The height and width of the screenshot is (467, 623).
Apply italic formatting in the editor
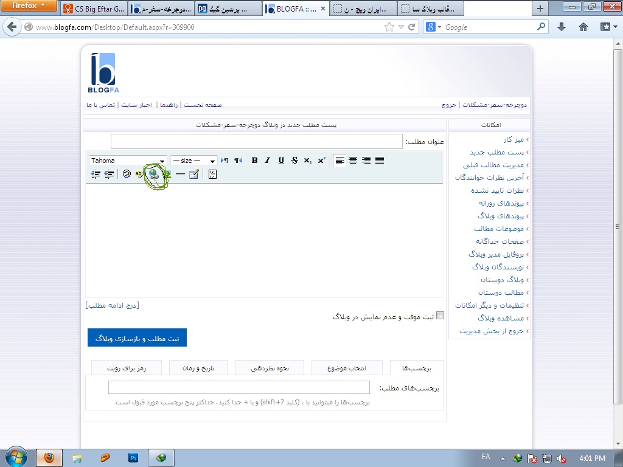click(x=267, y=161)
